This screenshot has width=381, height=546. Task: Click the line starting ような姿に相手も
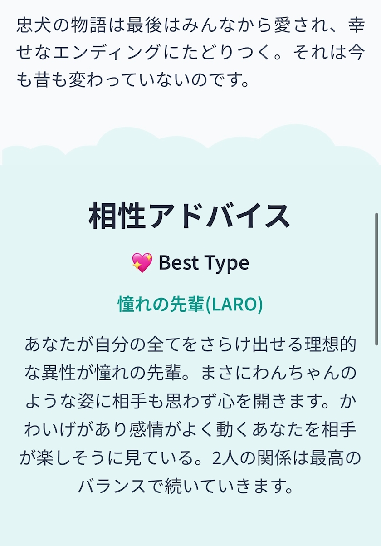click(190, 401)
